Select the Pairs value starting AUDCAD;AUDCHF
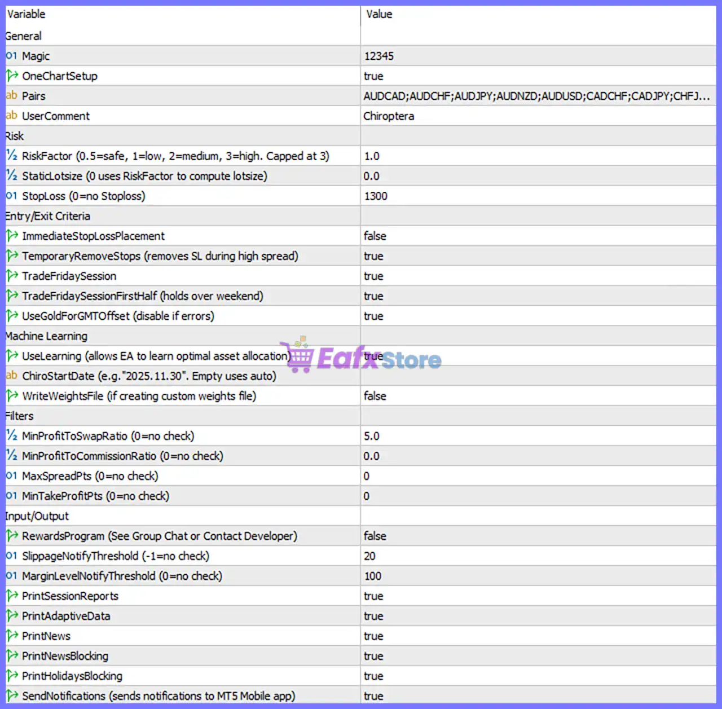Screen dimensions: 722x709 coord(538,96)
